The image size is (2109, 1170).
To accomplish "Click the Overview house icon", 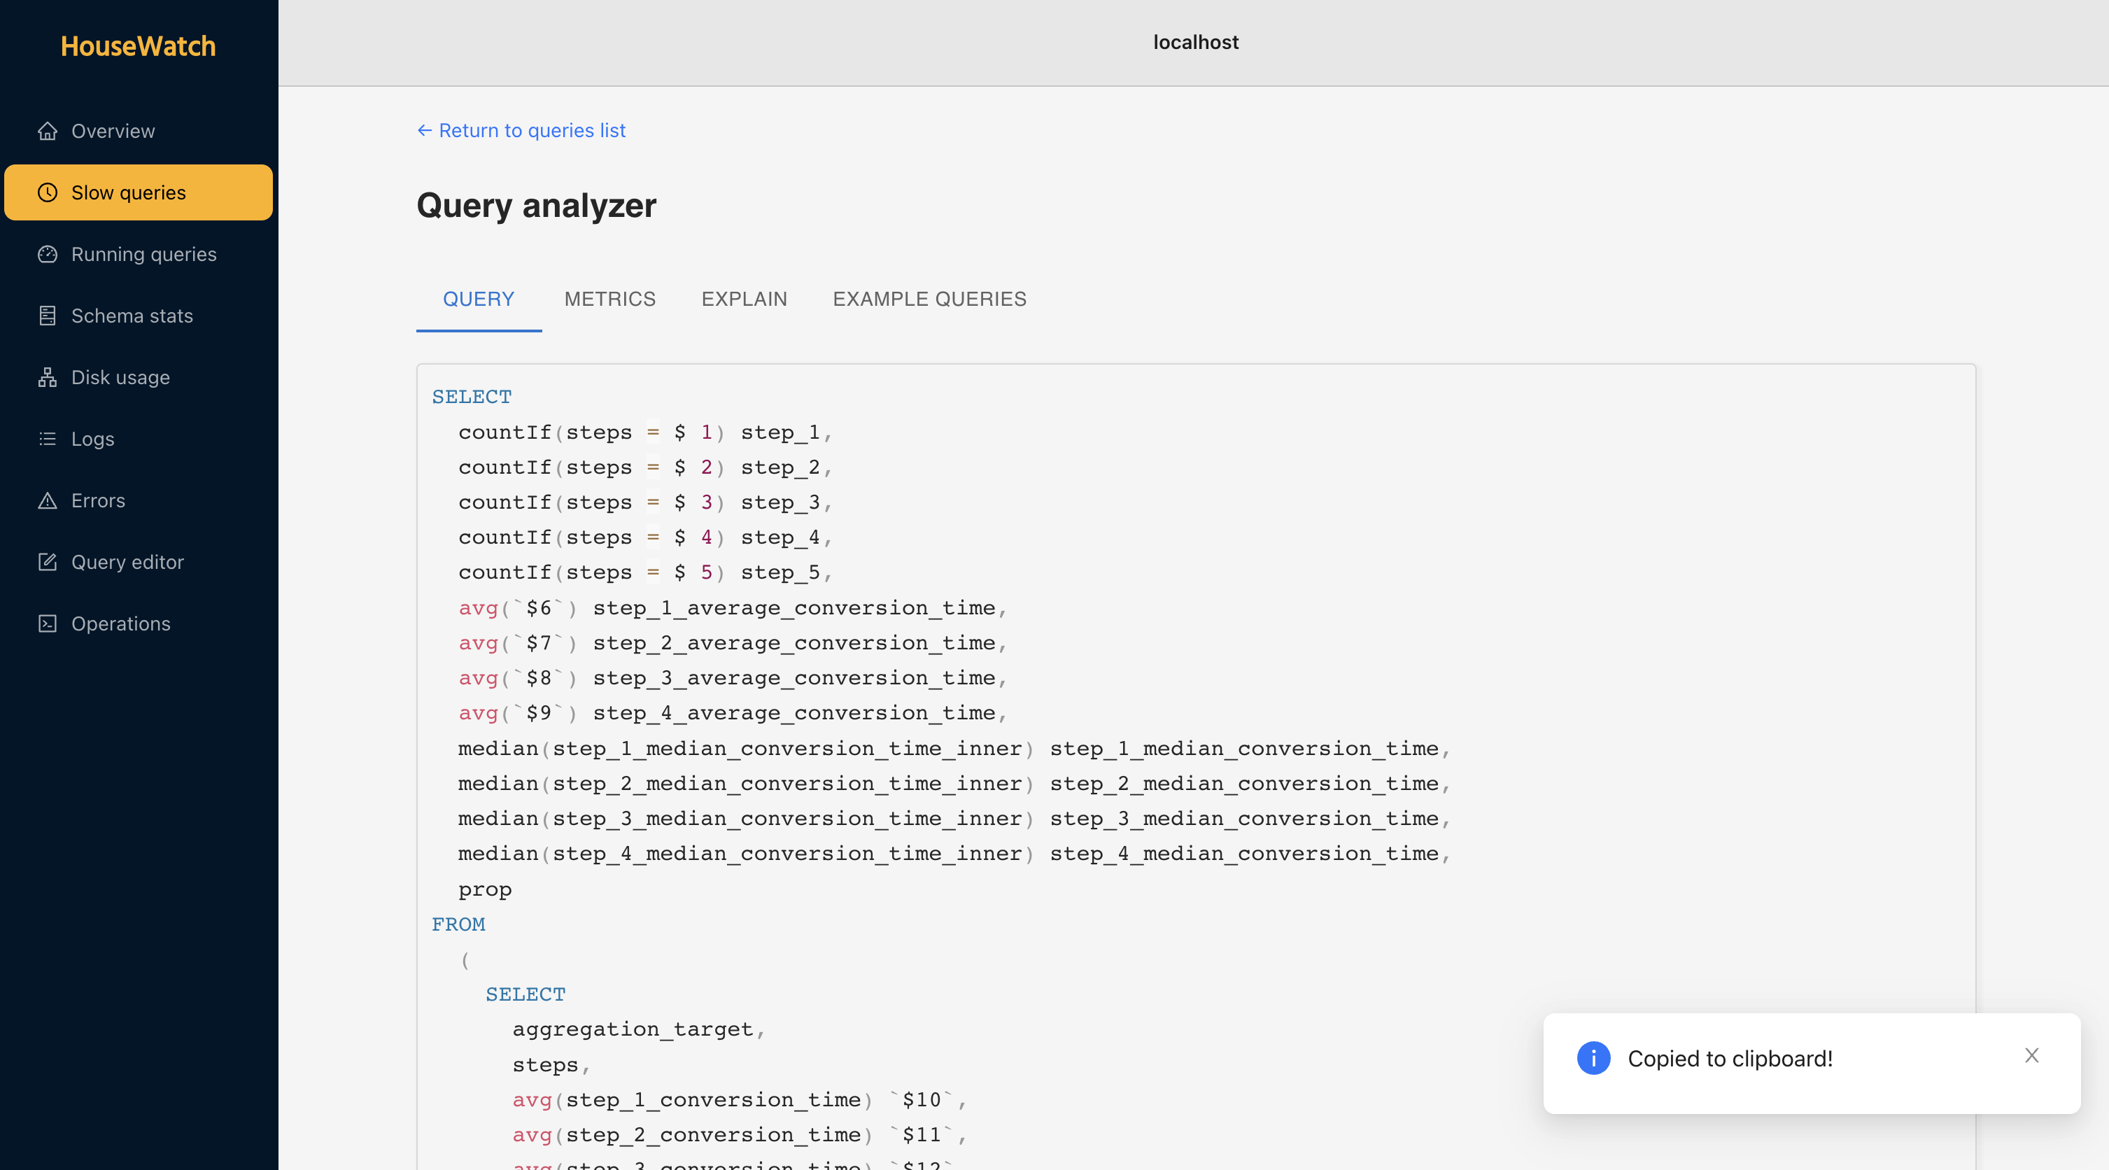I will [x=48, y=131].
